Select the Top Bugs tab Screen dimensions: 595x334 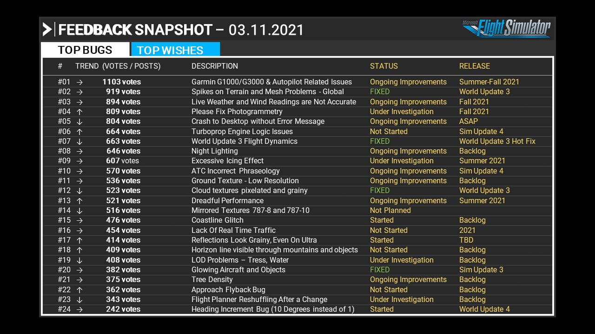click(85, 50)
